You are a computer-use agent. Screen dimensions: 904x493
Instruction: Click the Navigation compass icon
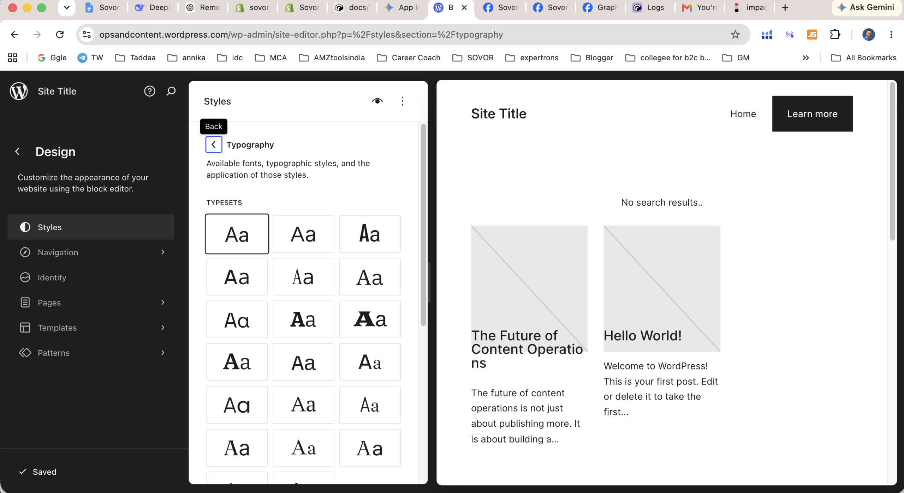25,252
